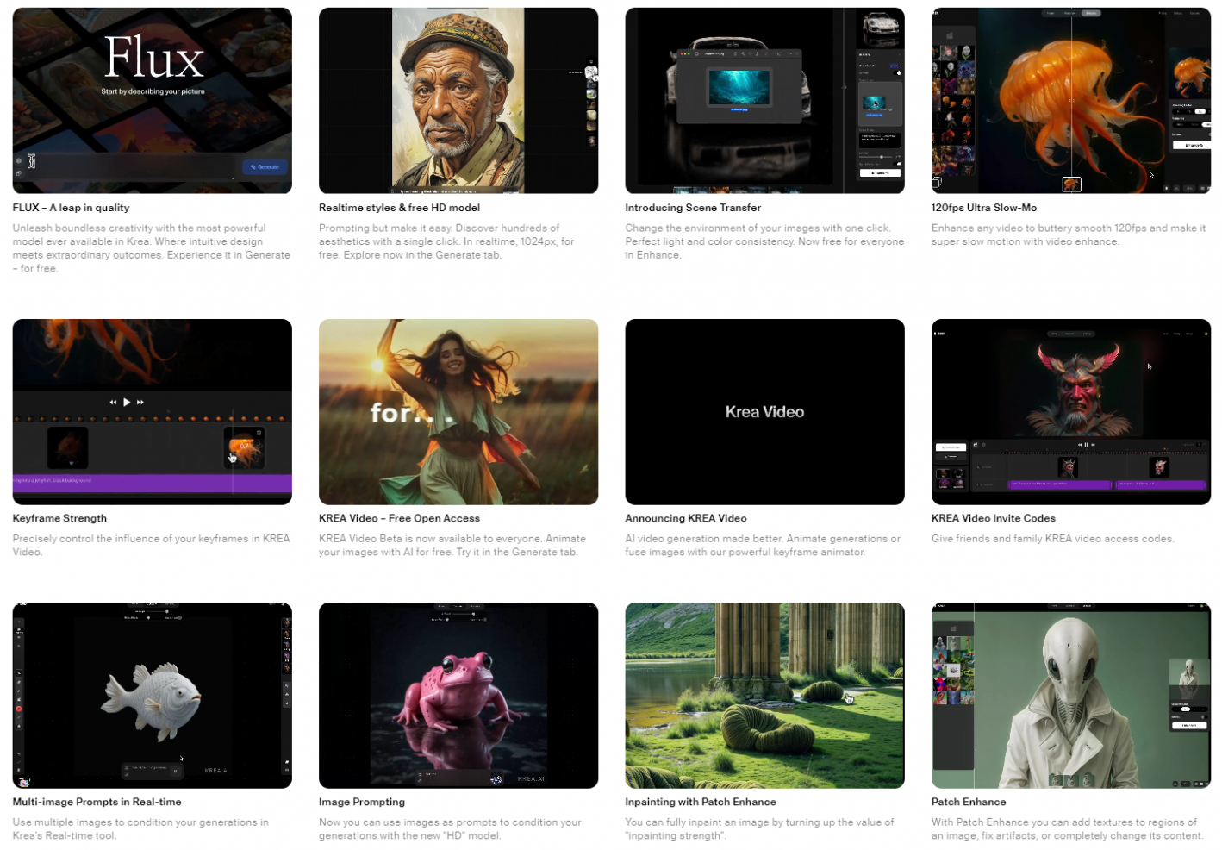Click the Generate button in the Flux preview
The width and height of the screenshot is (1222, 850).
(x=265, y=166)
